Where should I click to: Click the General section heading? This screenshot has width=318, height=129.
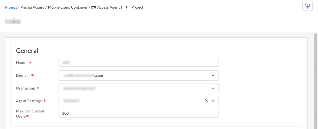[x=27, y=51]
